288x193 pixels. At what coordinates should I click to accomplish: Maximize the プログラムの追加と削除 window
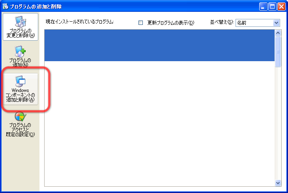(x=272, y=7)
